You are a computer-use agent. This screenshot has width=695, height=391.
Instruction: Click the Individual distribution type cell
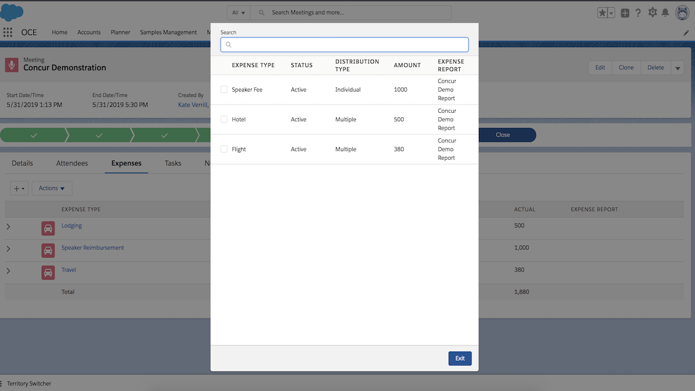347,89
